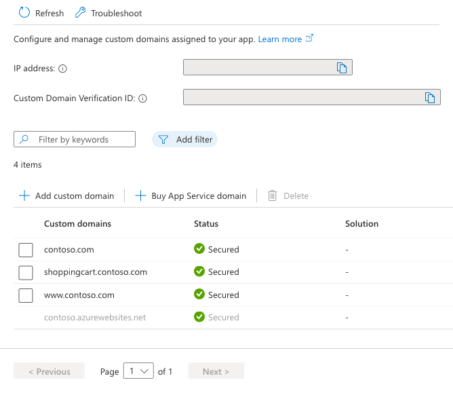This screenshot has width=453, height=393.
Task: Open the Learn more link
Action: click(280, 39)
